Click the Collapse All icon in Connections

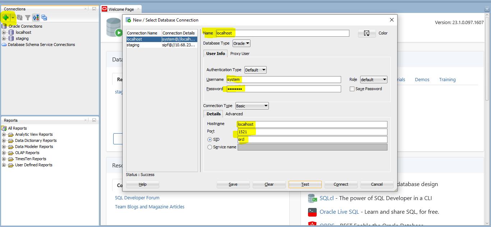pos(44,17)
